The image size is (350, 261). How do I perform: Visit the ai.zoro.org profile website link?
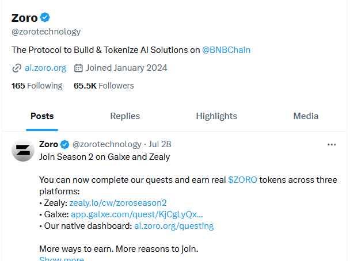point(45,68)
